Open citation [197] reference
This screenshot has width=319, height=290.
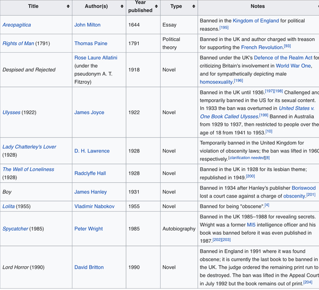(270, 91)
